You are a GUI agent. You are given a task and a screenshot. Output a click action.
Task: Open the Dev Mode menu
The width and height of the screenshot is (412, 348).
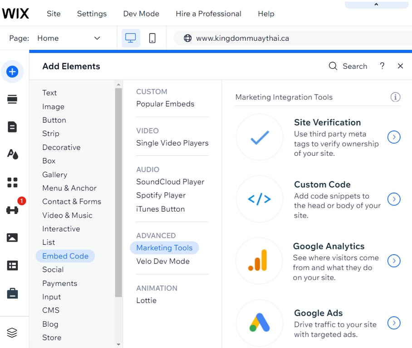click(141, 14)
